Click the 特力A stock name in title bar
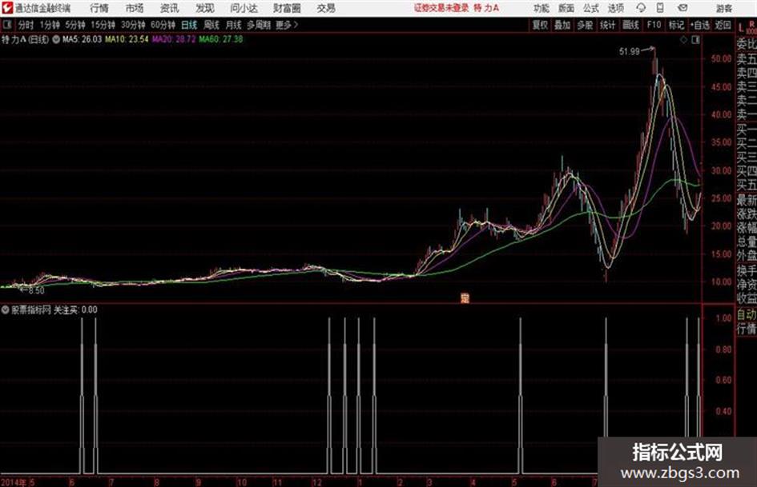The width and height of the screenshot is (757, 487). tap(486, 8)
